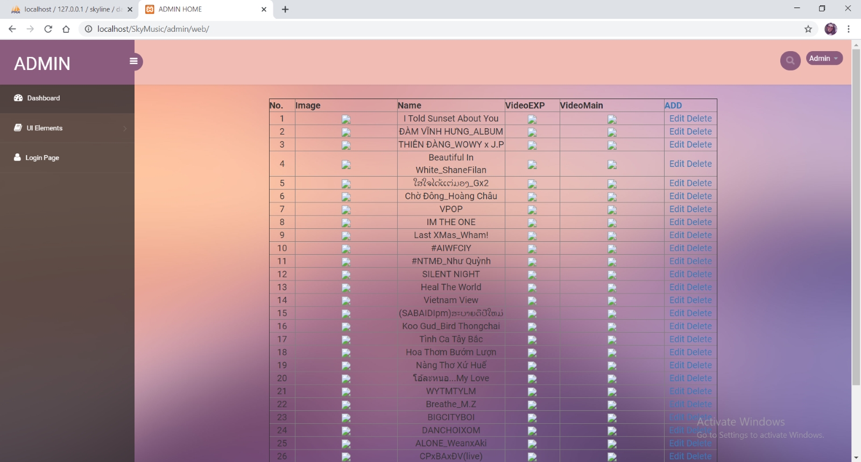This screenshot has width=861, height=462.
Task: Open the Dashboard sidebar item
Action: [67, 99]
